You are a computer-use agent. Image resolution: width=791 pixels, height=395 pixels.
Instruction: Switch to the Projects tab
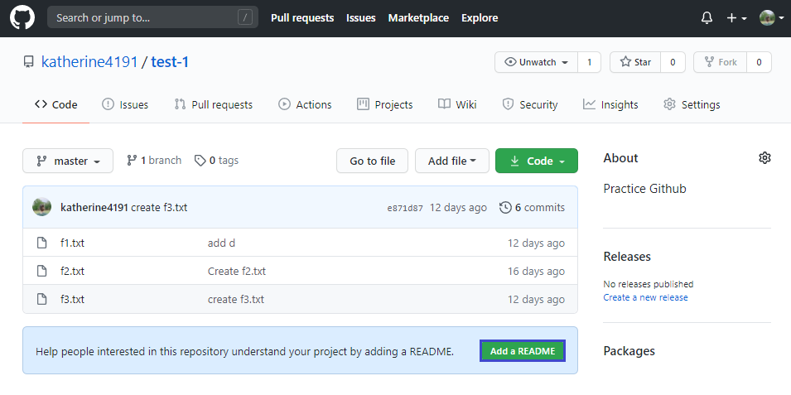[385, 104]
